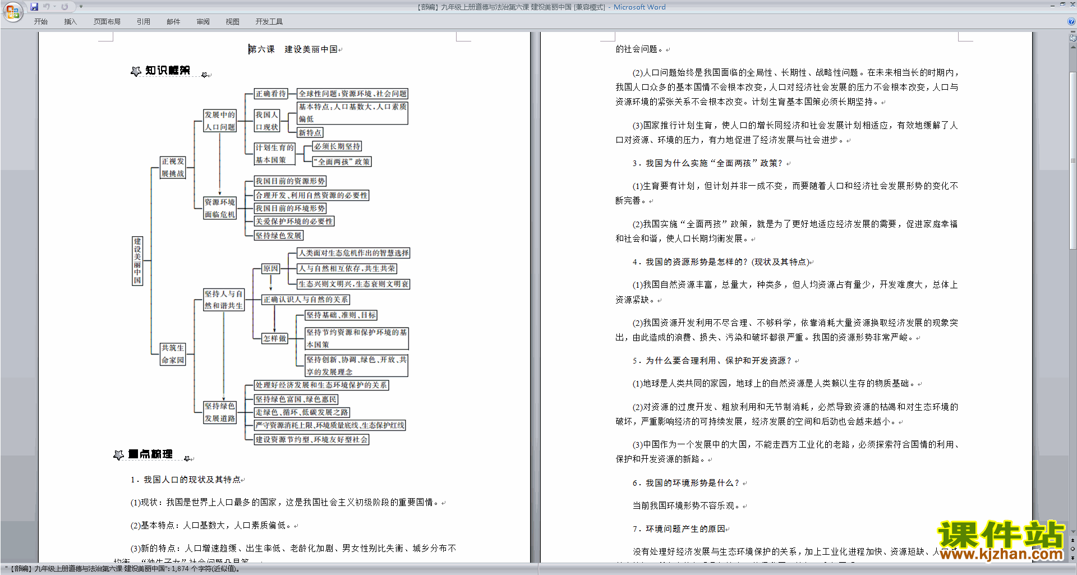The width and height of the screenshot is (1077, 575).
Task: Click the 正确认识人与自然的关系 diagram box
Action: [306, 300]
